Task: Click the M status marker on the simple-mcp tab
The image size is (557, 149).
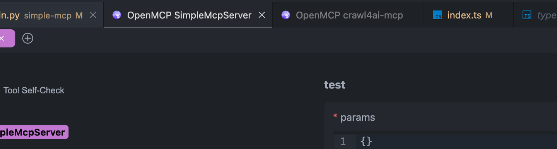Action: [x=79, y=15]
